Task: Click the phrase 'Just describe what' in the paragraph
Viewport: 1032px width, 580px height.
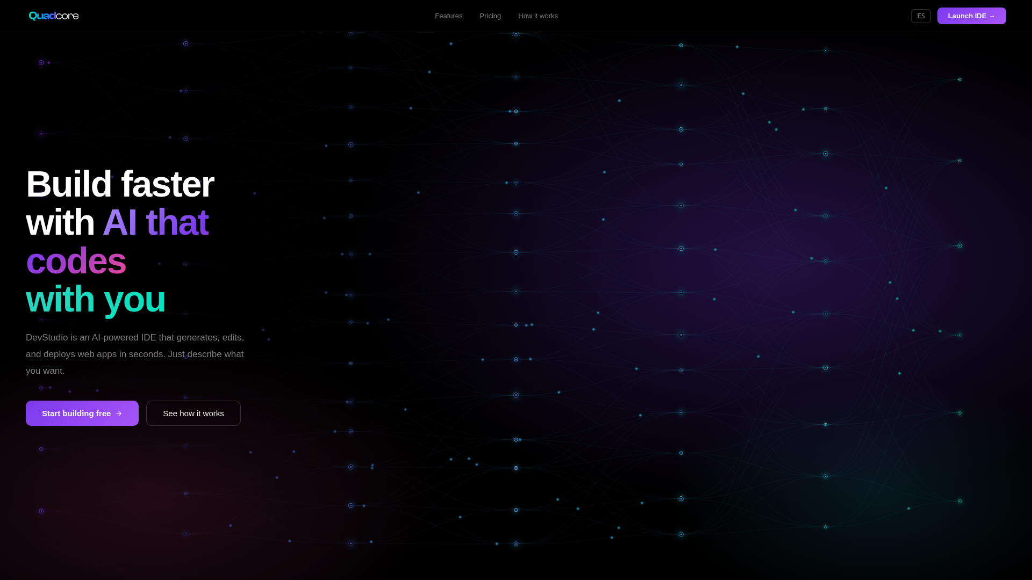Action: point(206,354)
